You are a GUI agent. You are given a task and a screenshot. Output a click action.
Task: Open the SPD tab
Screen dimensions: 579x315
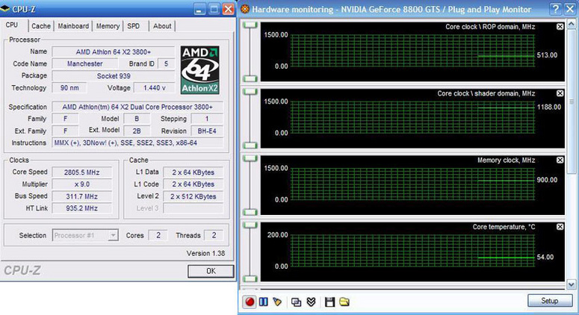134,26
